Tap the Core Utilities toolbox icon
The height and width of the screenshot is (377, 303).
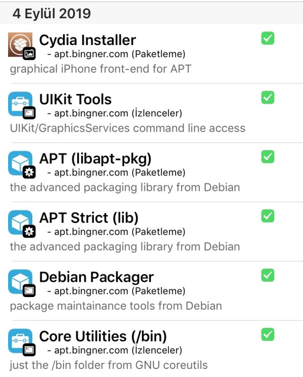(20, 341)
